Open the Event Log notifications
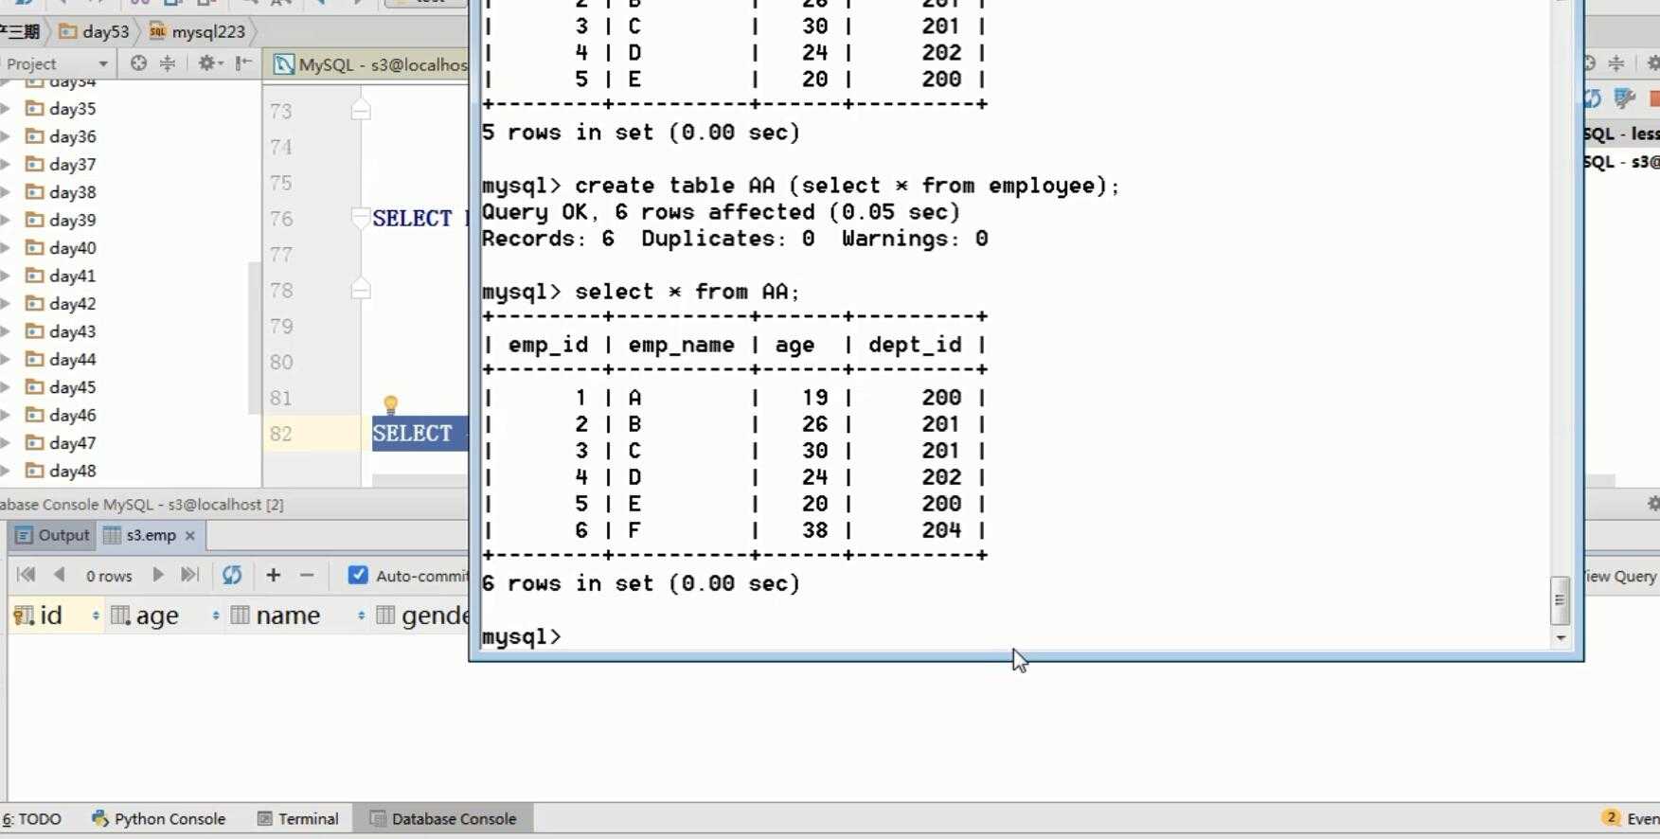Screen dimensions: 1660x839 pyautogui.click(x=1630, y=819)
